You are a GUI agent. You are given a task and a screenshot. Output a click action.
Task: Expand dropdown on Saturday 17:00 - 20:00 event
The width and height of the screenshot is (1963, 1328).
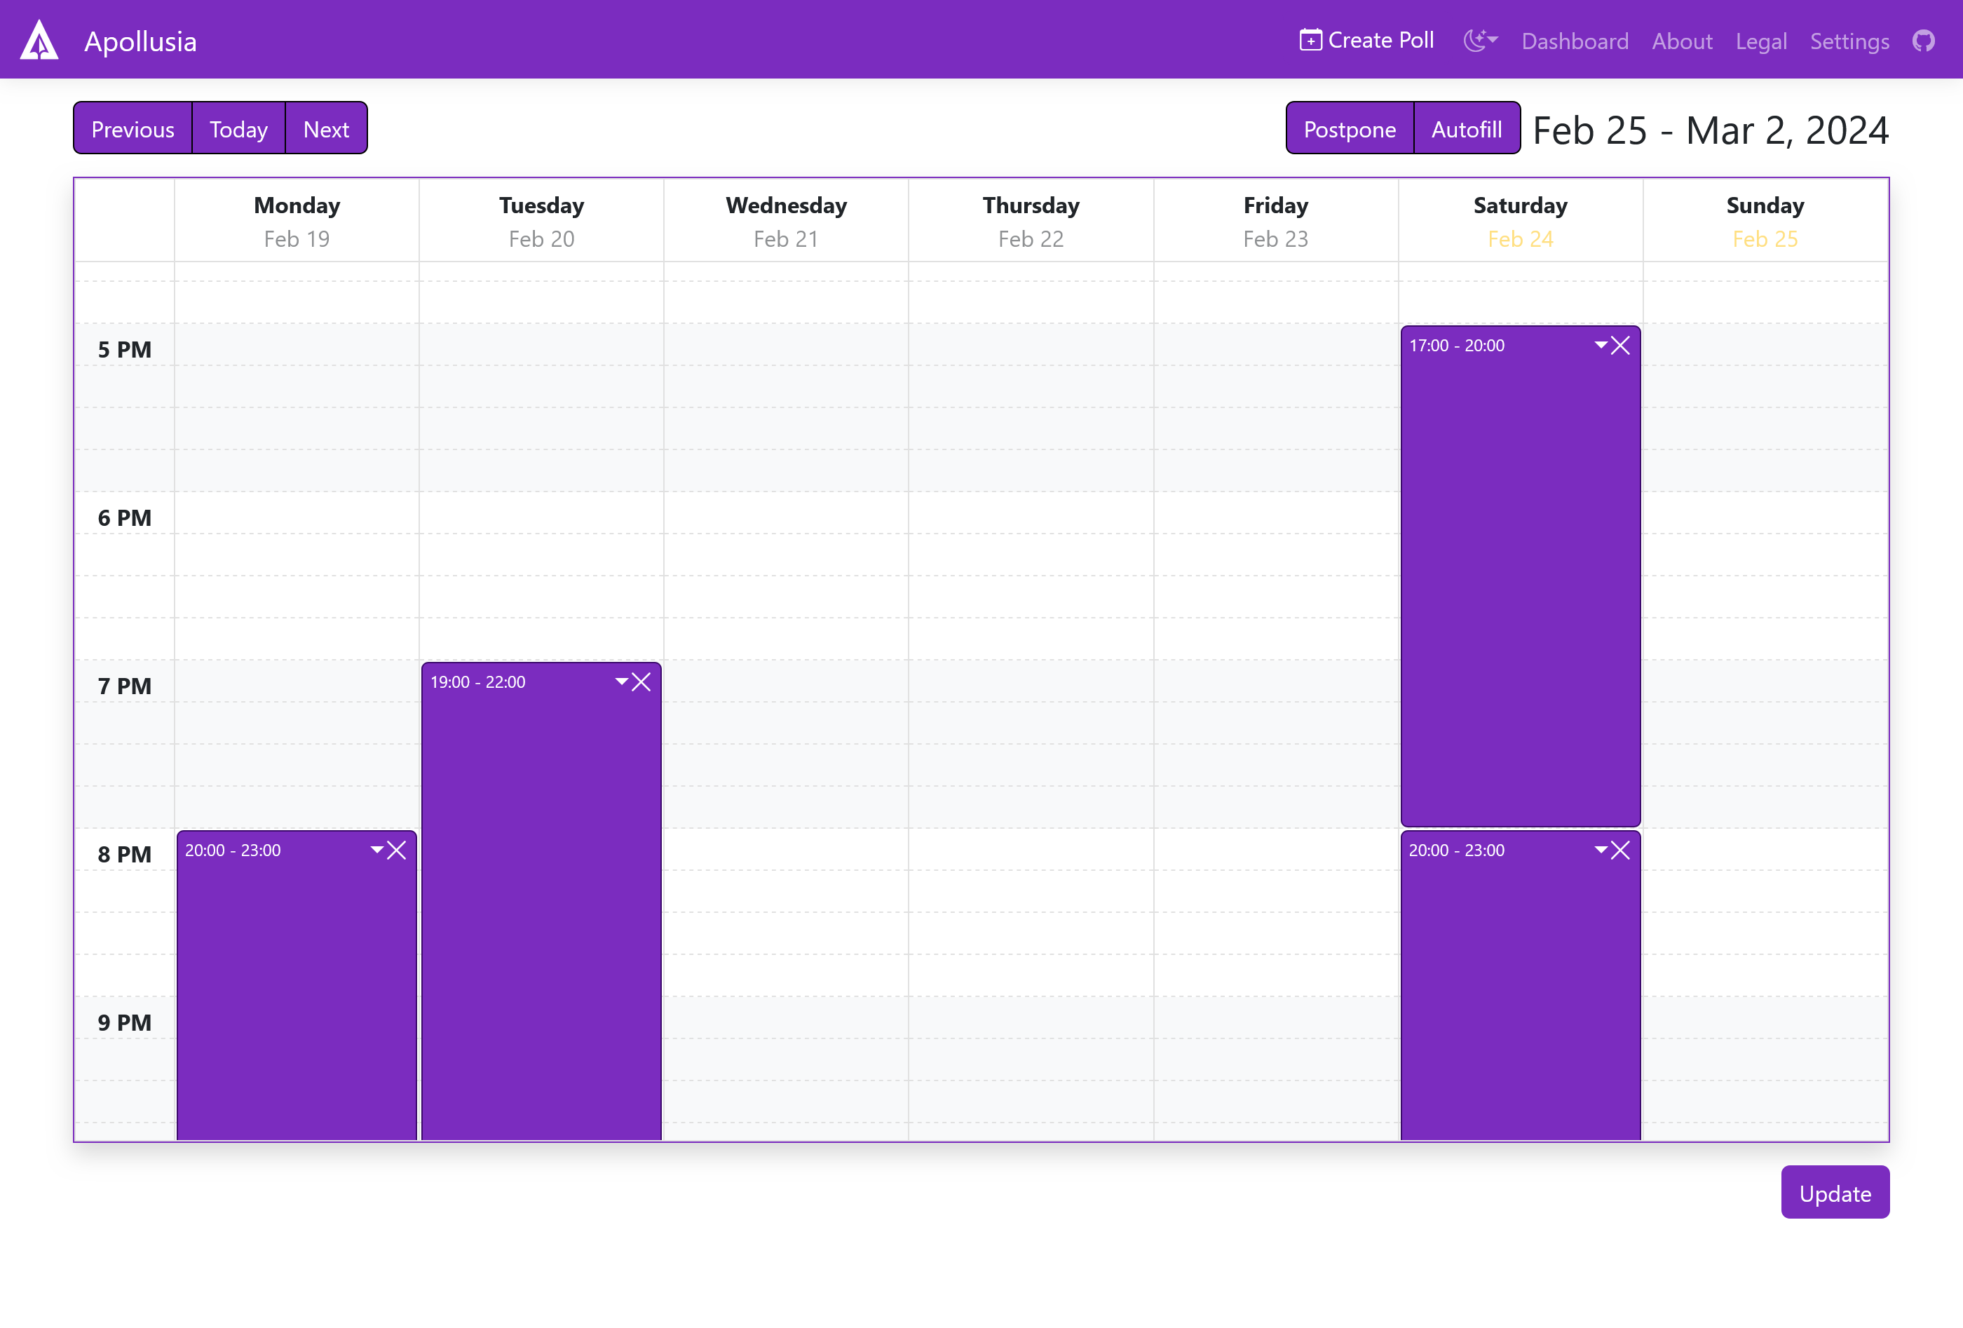(1601, 345)
